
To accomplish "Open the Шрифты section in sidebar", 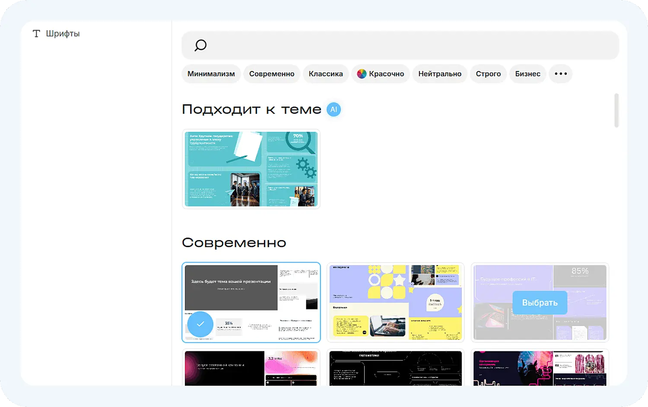I will [x=56, y=34].
